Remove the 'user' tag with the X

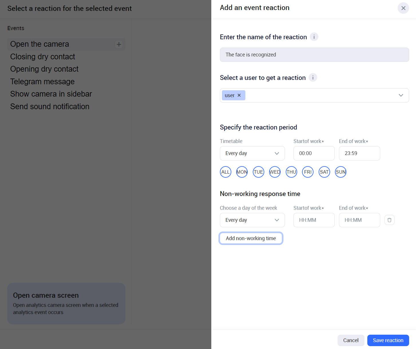click(239, 95)
